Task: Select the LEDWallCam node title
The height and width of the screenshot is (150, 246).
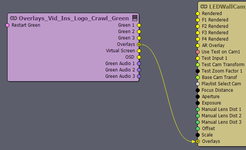Action: pos(228,7)
